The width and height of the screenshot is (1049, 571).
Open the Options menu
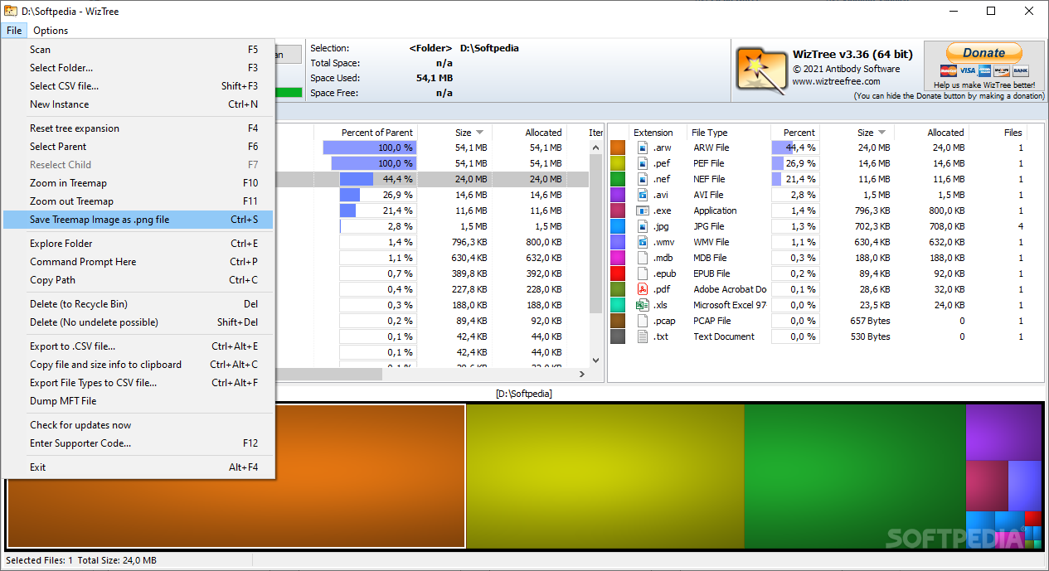51,31
